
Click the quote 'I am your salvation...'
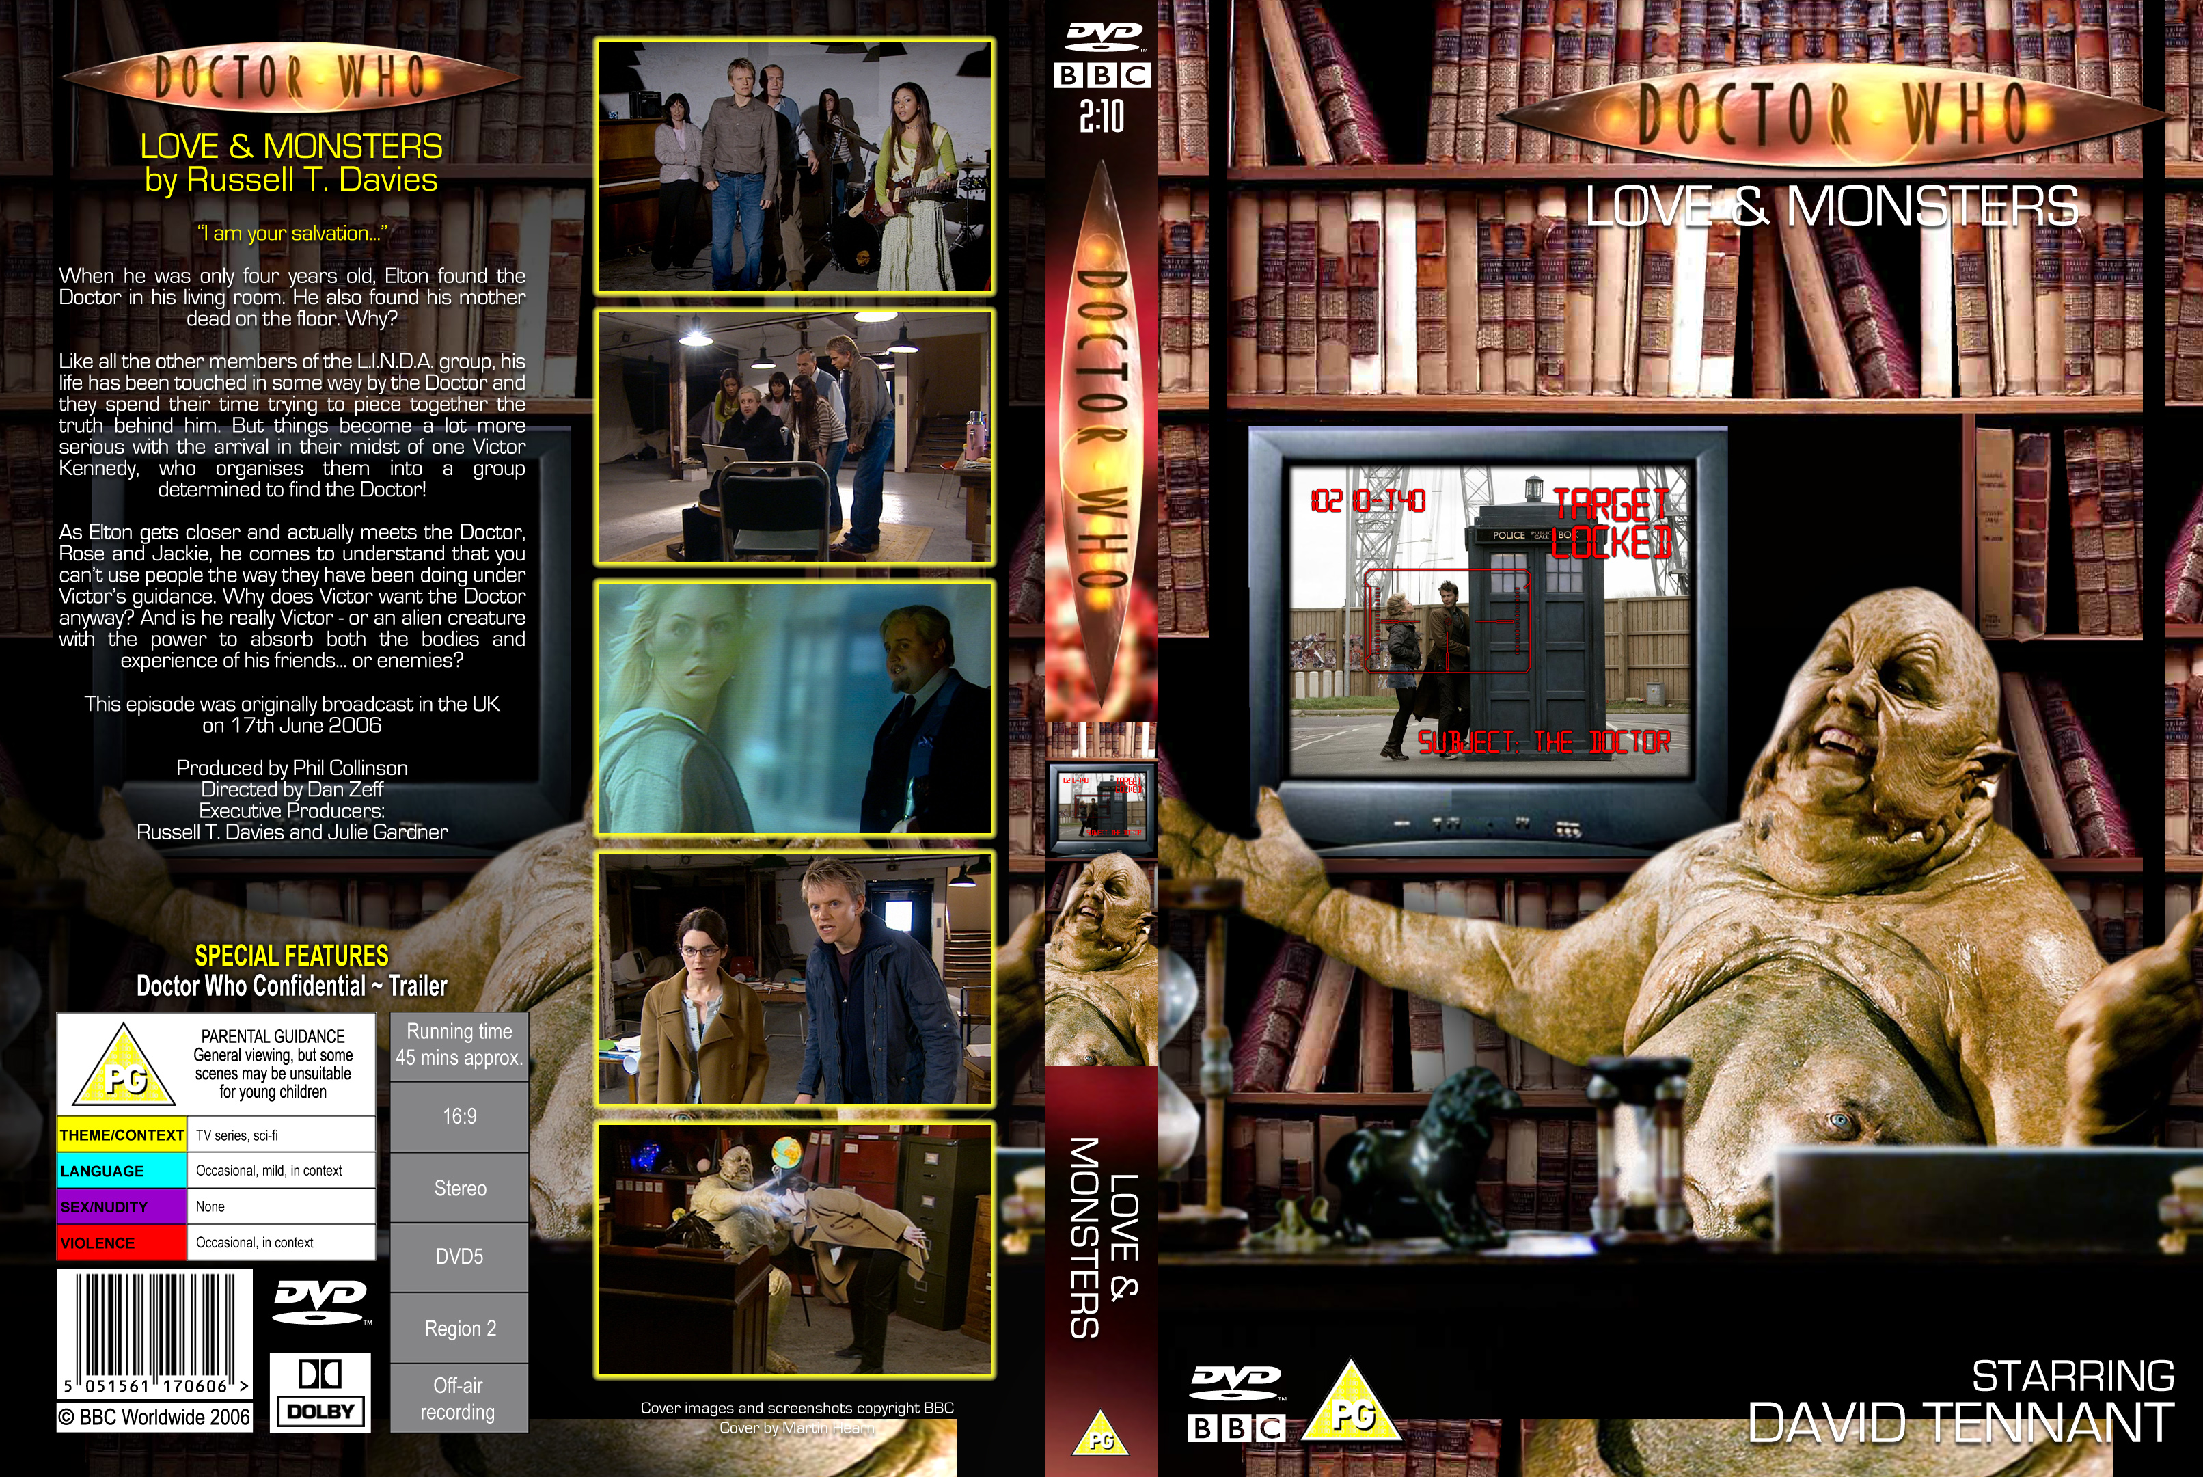292,234
